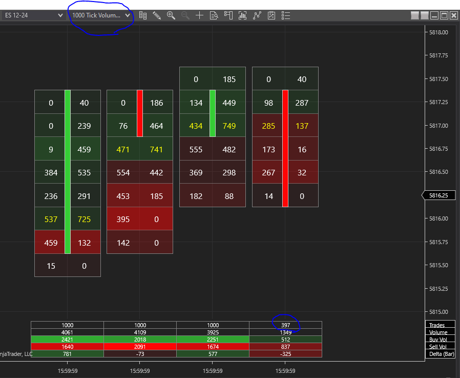Open the Indicators line-graph icon

pyautogui.click(x=257, y=15)
